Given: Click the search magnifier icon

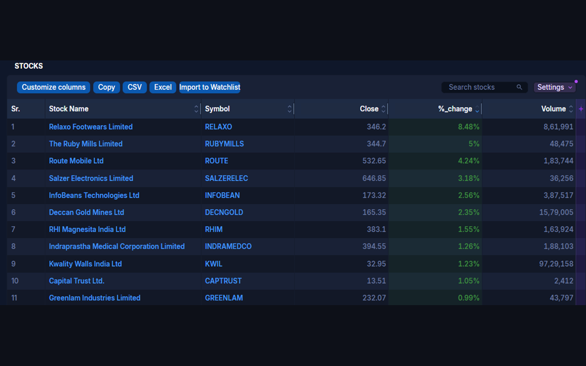Looking at the screenshot, I should pyautogui.click(x=519, y=87).
